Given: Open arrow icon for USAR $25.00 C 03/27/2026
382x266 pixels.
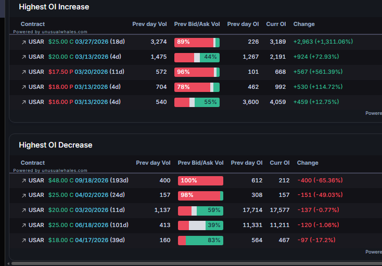Looking at the screenshot, I should click(x=23, y=42).
